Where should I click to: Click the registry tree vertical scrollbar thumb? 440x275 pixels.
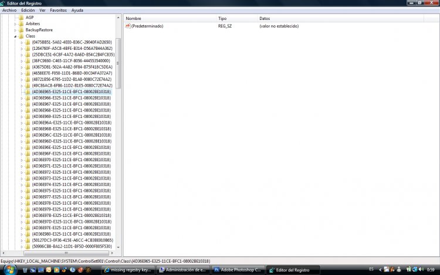pos(119,63)
